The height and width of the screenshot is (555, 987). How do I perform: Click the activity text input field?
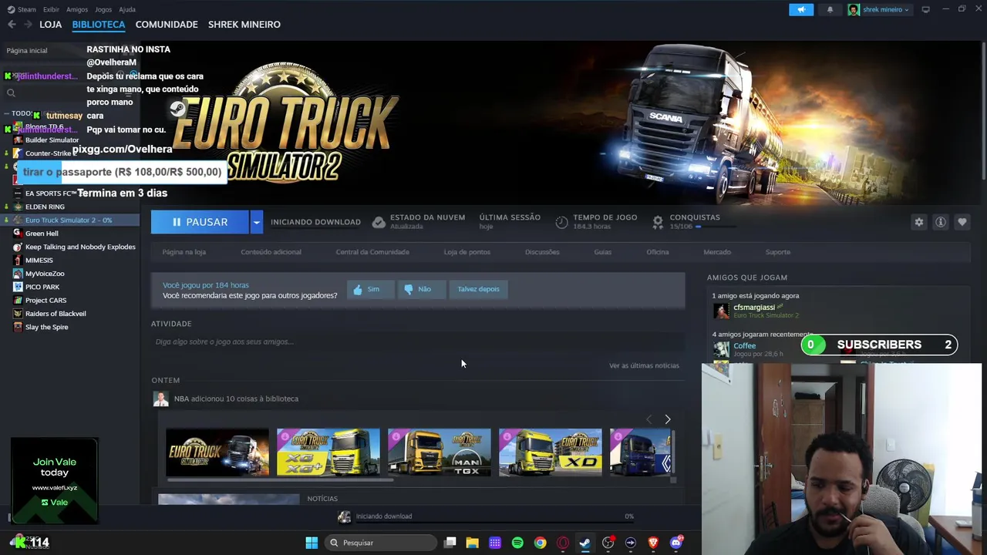click(417, 341)
